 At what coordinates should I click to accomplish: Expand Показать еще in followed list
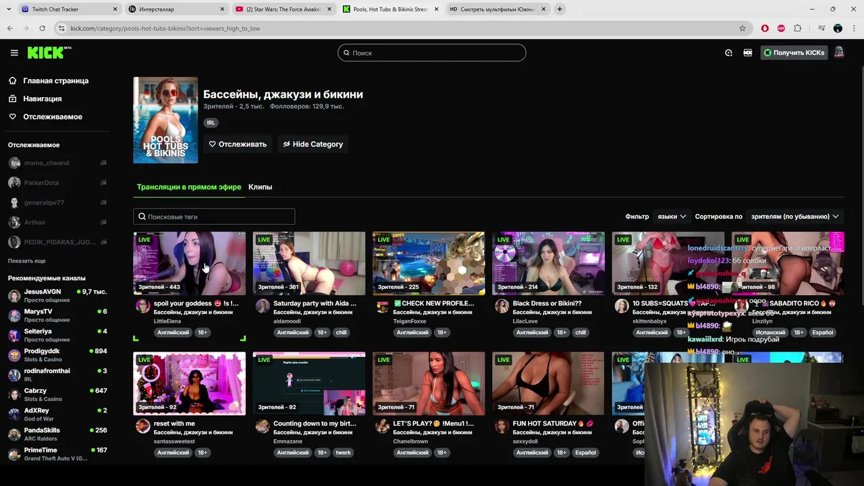click(x=27, y=261)
